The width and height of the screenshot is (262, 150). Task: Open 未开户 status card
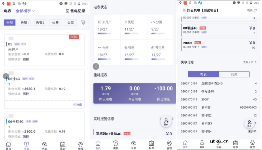pos(107,27)
